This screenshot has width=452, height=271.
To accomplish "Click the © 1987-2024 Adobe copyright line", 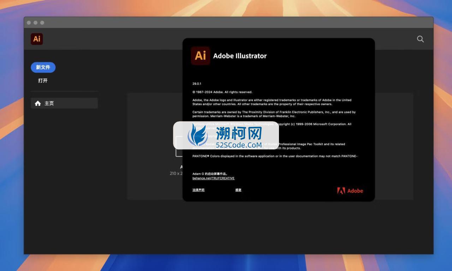I will click(222, 92).
